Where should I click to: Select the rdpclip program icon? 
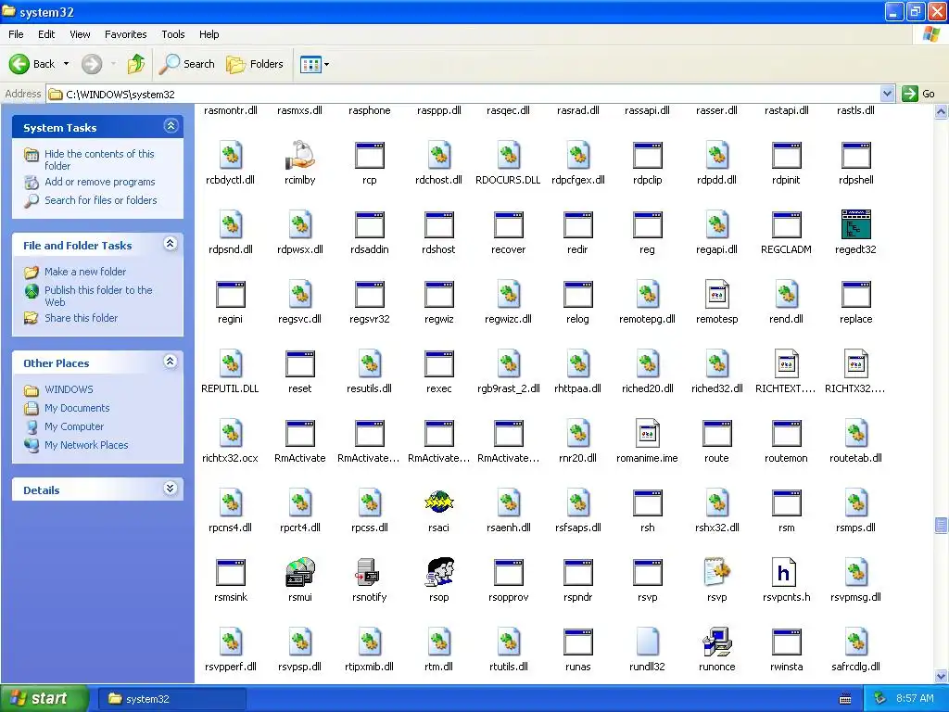[x=647, y=155]
